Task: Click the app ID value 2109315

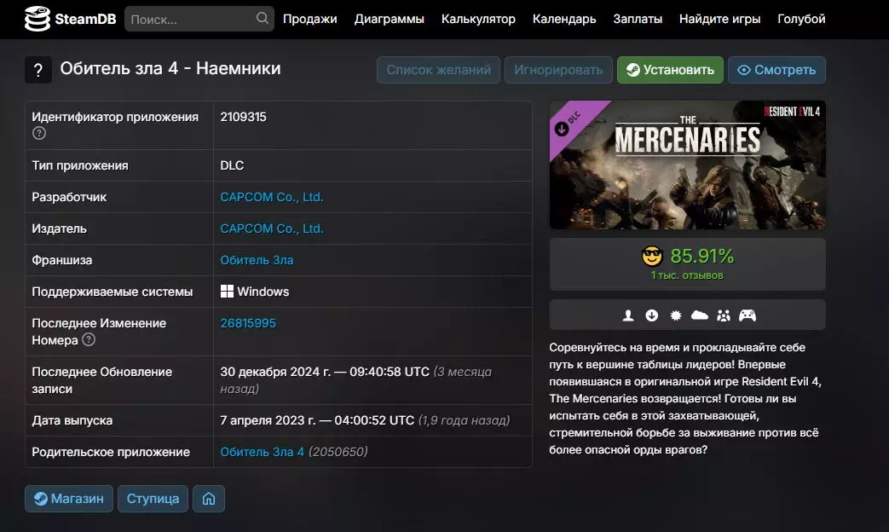Action: (x=243, y=117)
